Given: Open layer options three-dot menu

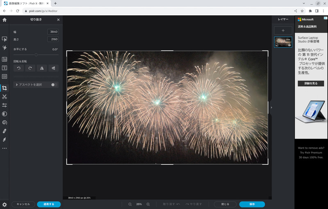Looking at the screenshot, I should point(288,39).
